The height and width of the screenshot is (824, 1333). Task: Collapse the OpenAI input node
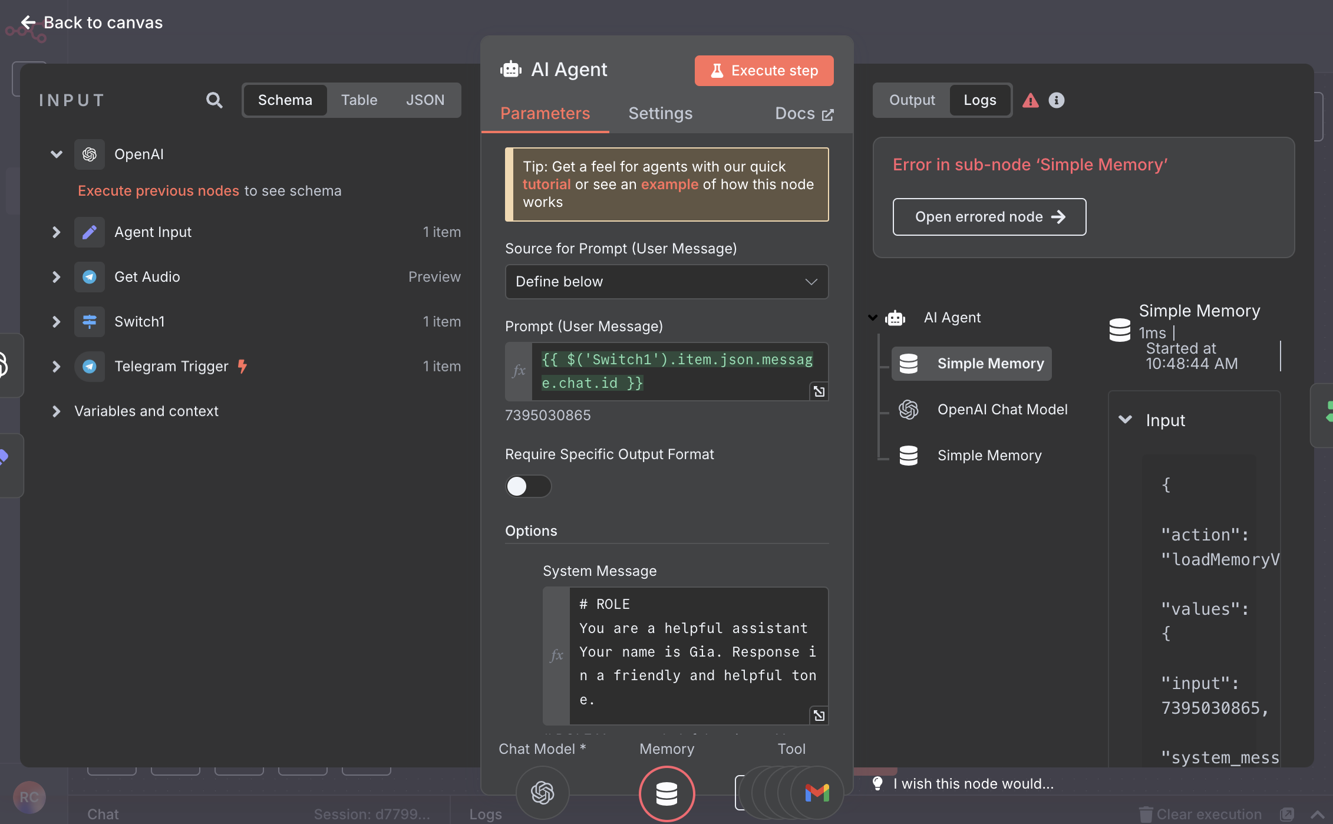click(x=56, y=154)
